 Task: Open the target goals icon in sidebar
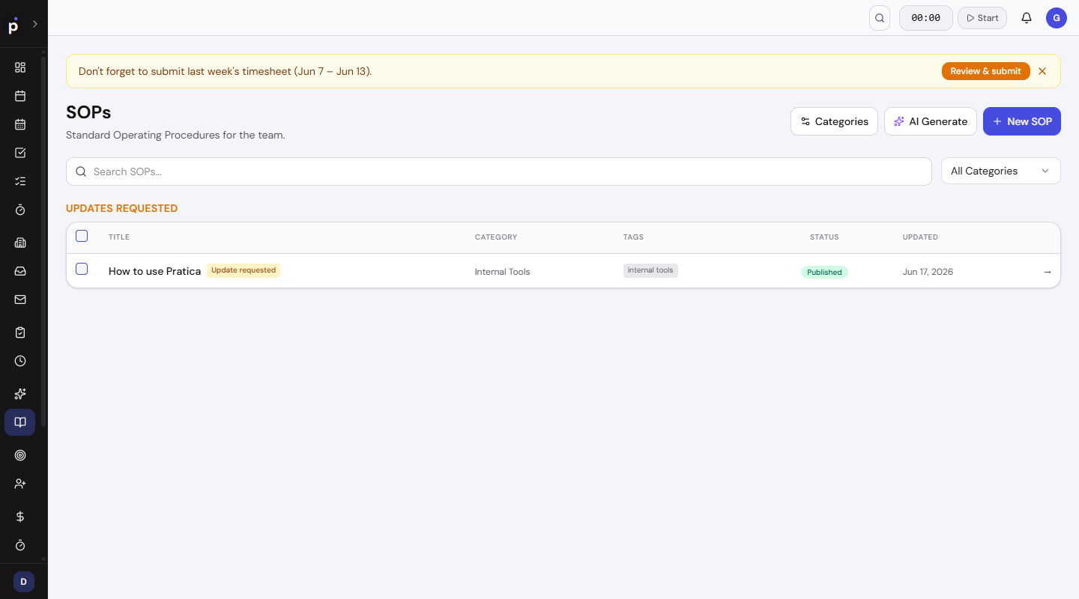pyautogui.click(x=20, y=455)
